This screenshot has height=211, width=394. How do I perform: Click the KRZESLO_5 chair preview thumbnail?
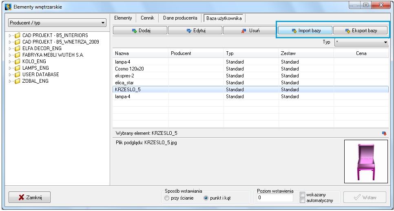click(x=366, y=161)
